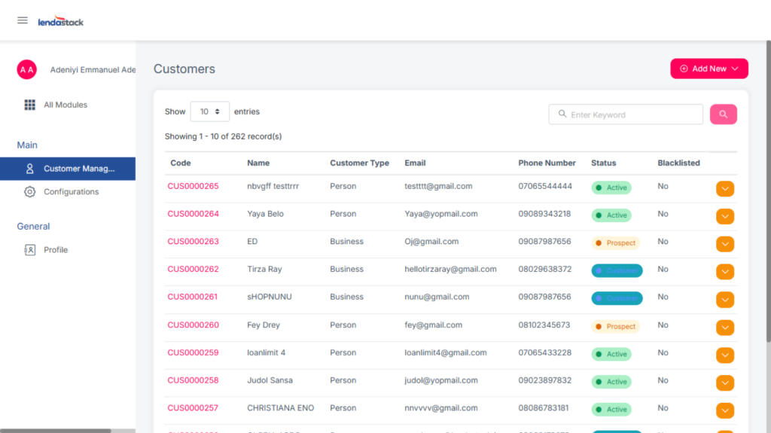The image size is (771, 433).
Task: Expand action menu for CUS0000265 row
Action: (724, 189)
